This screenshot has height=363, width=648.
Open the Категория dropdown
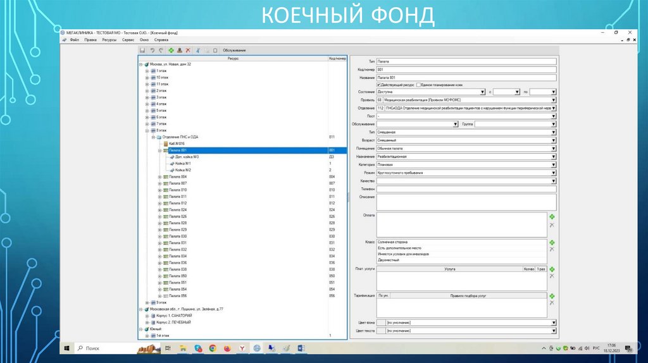tap(553, 164)
